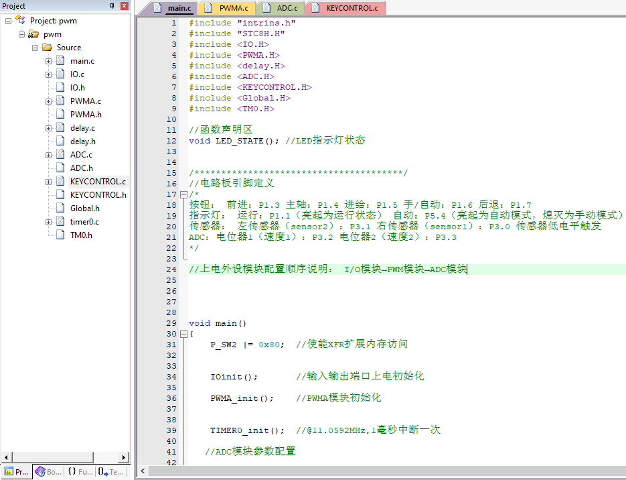This screenshot has width=626, height=480.
Task: Expand the timer0.c file node
Action: pos(48,222)
